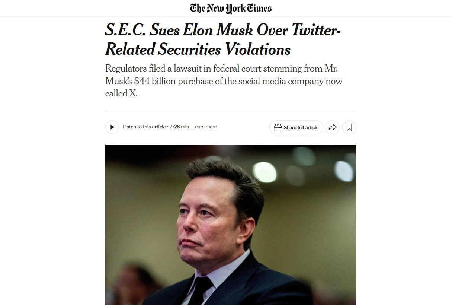
Task: Go to The New York Times homepage logo
Action: [231, 8]
